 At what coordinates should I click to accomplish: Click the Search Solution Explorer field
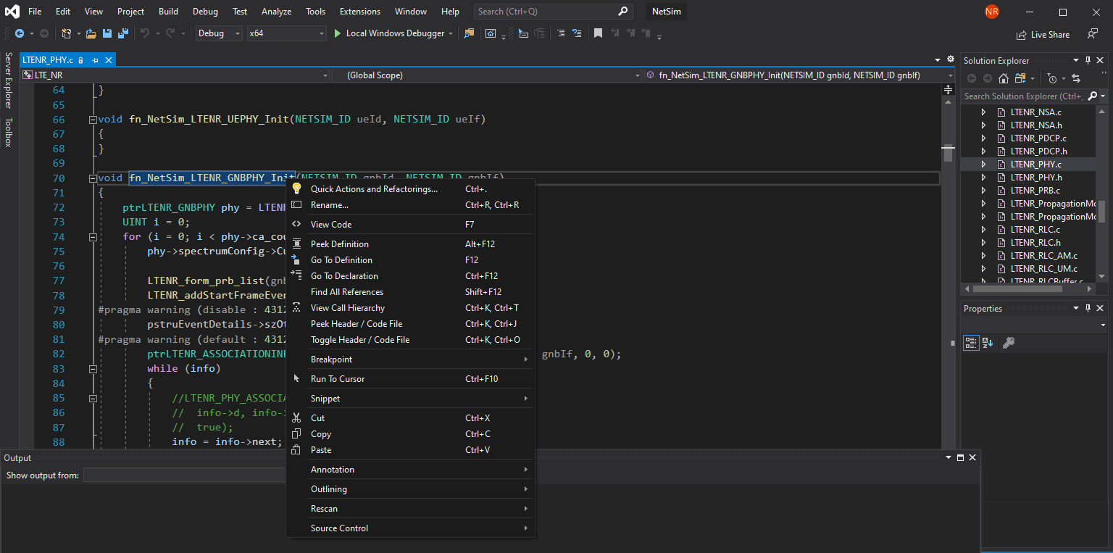coord(1022,96)
